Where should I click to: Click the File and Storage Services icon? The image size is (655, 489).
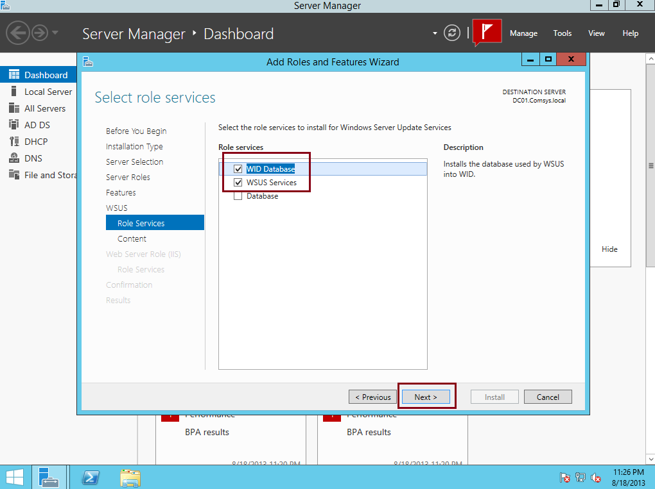click(13, 175)
